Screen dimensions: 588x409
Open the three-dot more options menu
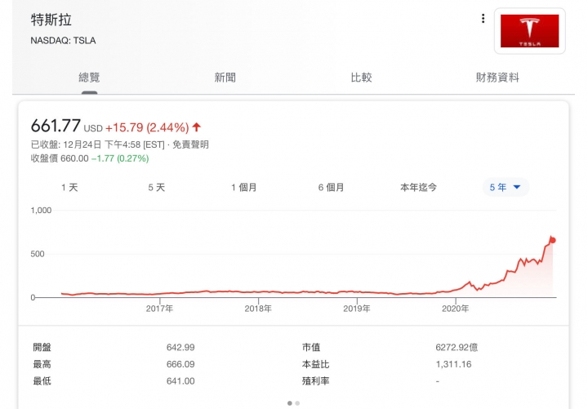click(483, 19)
